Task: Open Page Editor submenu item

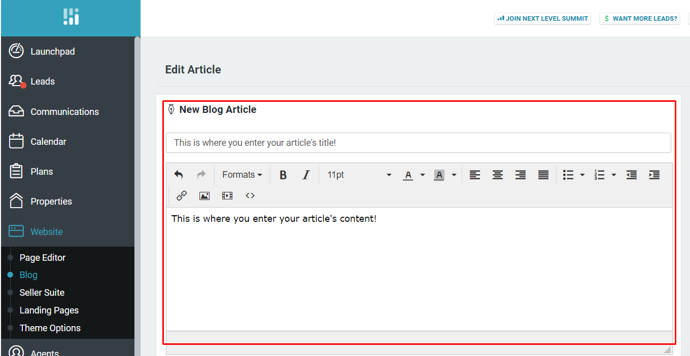Action: click(x=43, y=257)
